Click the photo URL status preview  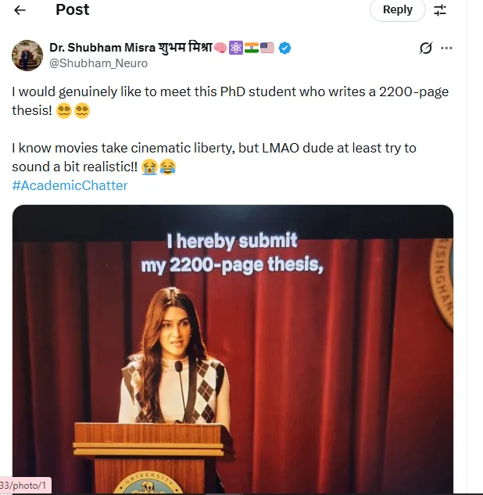tap(25, 486)
